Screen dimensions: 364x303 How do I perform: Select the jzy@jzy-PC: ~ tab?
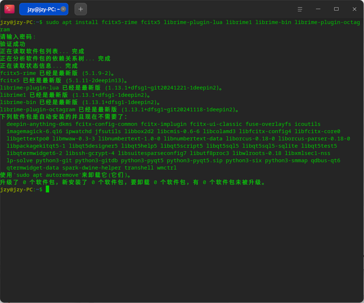[44, 9]
